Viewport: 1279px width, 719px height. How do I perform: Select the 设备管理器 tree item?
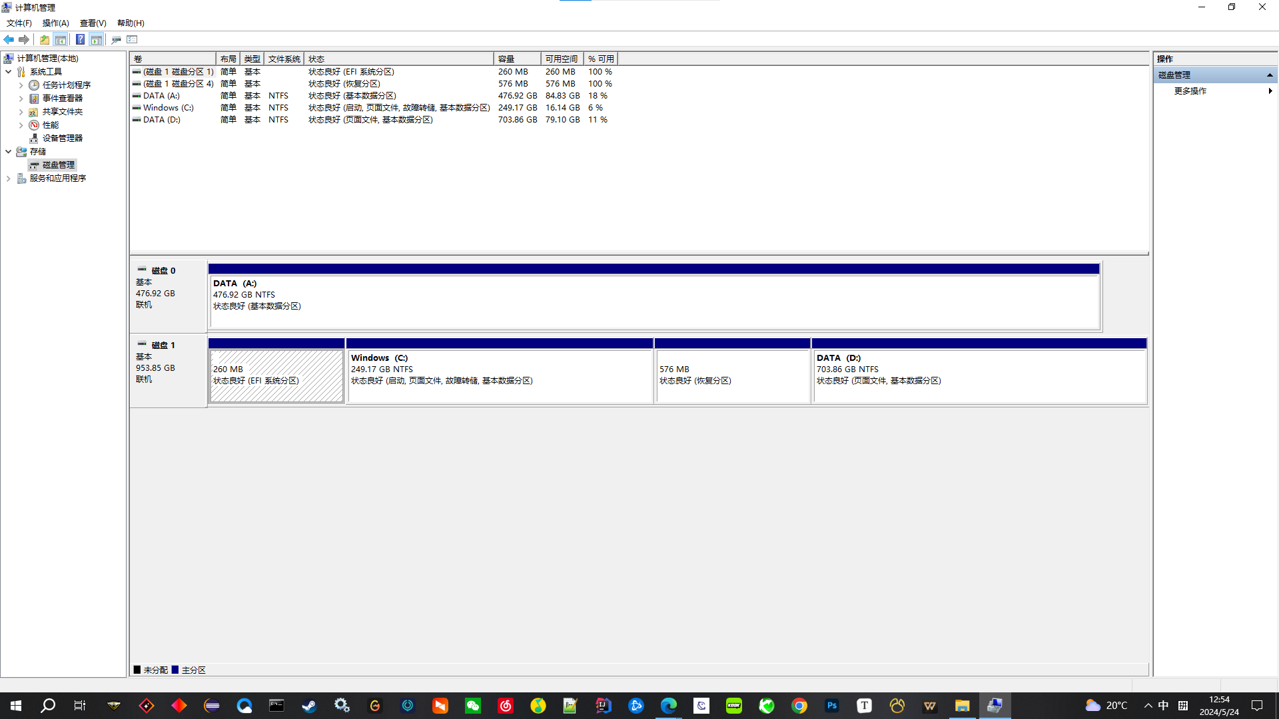[62, 138]
